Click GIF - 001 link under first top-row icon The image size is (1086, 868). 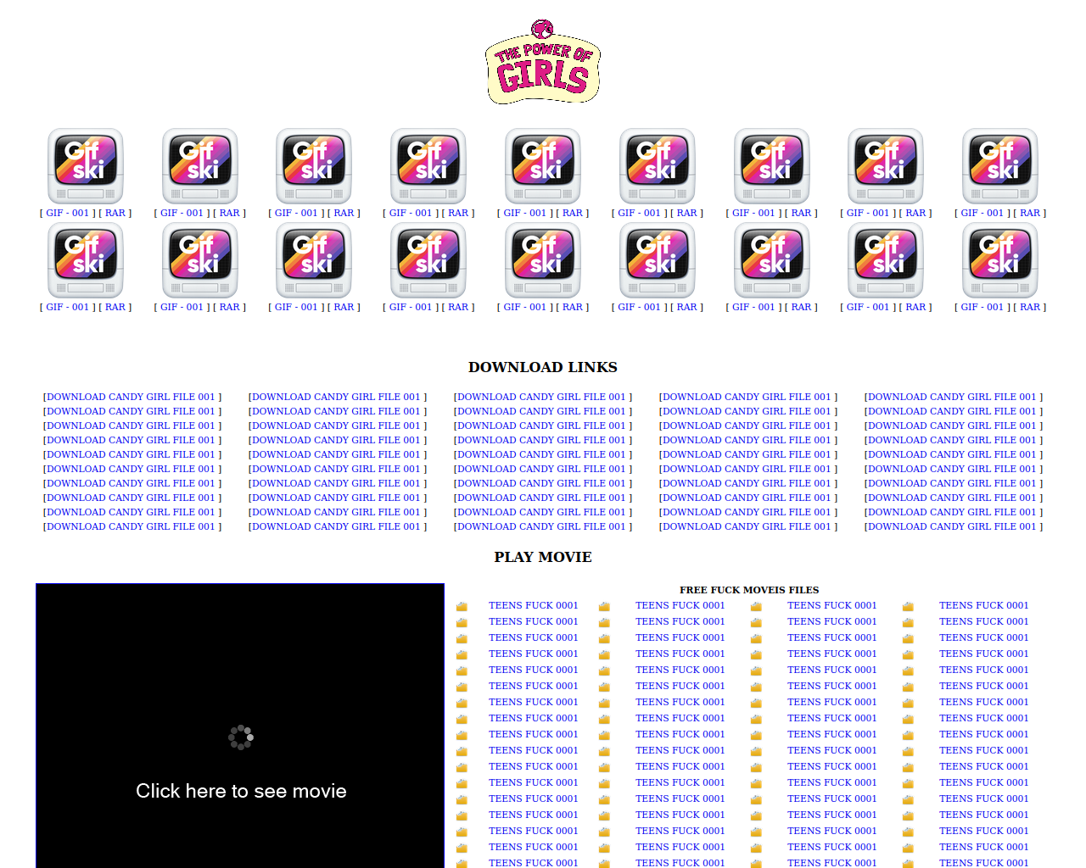point(67,214)
